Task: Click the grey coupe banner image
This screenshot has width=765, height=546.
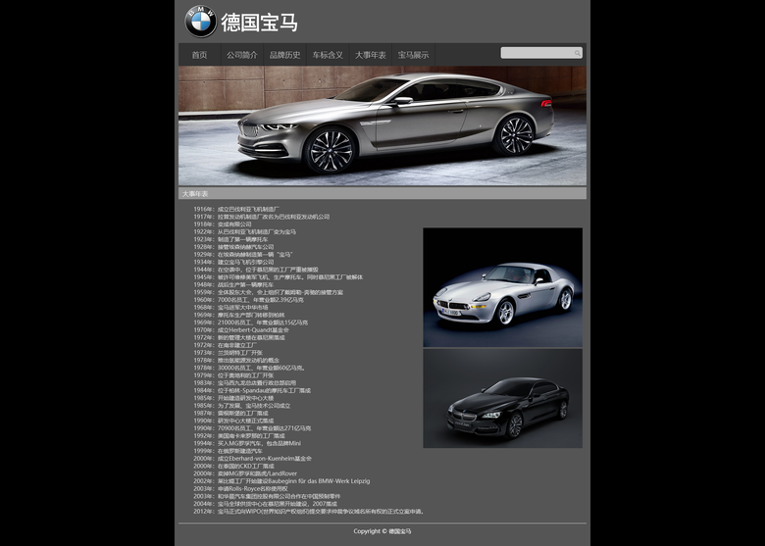Action: 382,125
